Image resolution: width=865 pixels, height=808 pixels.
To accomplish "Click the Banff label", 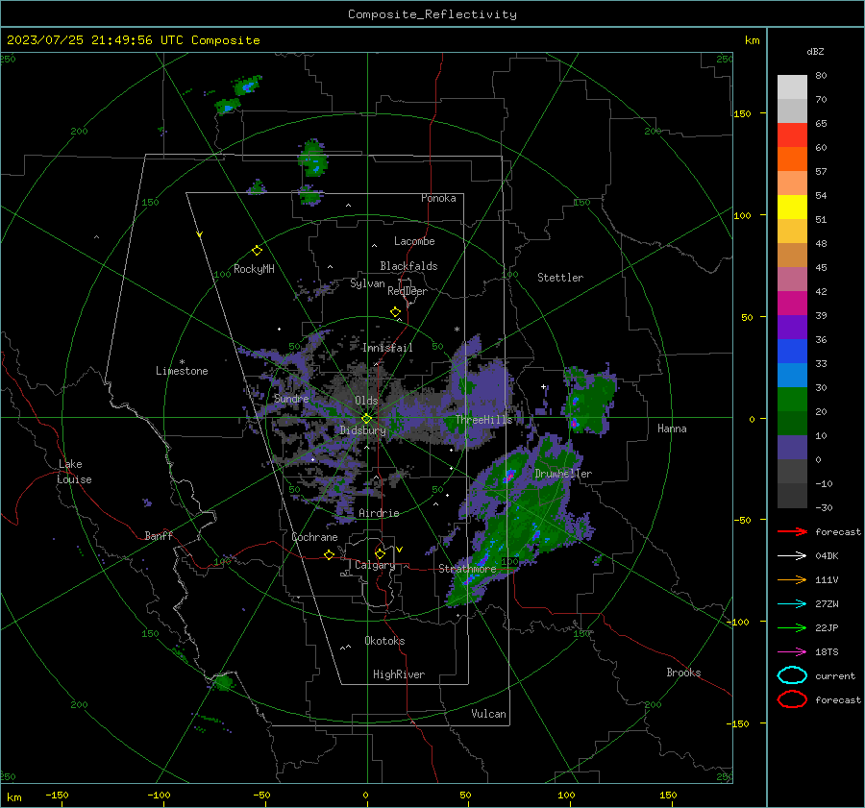I will tap(159, 536).
